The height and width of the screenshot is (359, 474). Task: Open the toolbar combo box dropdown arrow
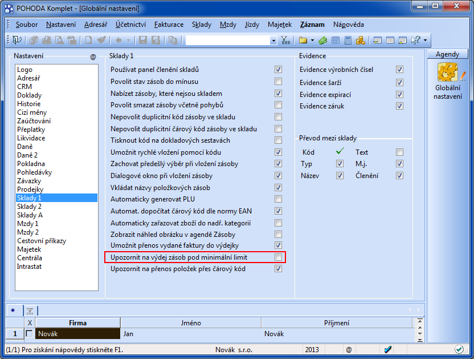[x=273, y=41]
